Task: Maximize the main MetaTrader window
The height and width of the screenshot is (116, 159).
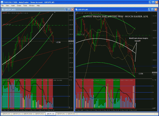Action: [153, 2]
